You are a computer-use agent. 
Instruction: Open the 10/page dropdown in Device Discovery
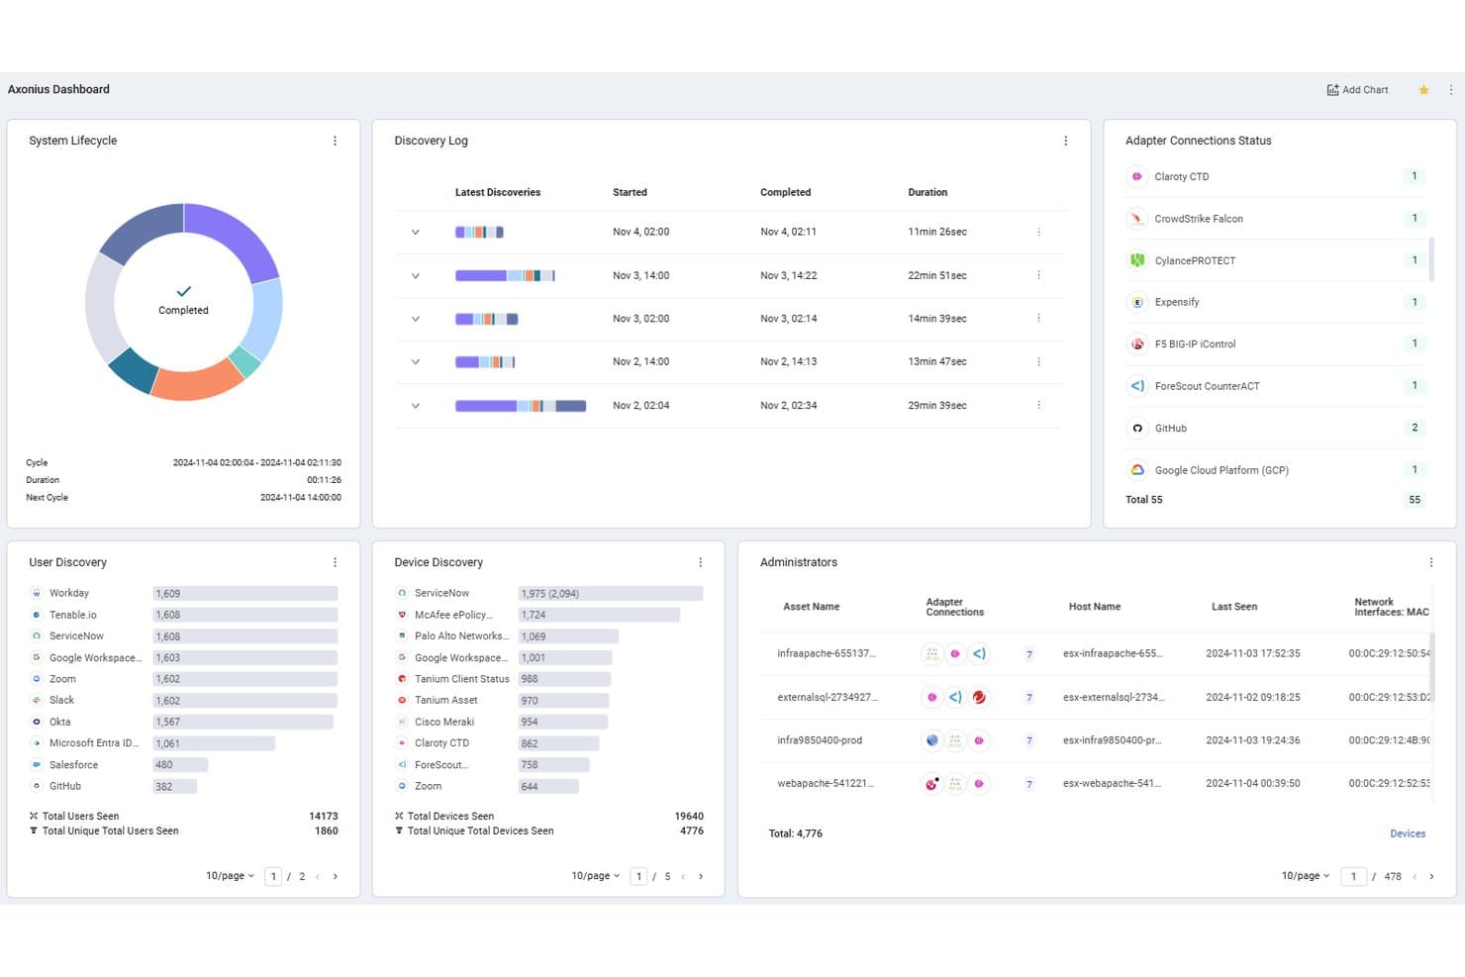595,876
